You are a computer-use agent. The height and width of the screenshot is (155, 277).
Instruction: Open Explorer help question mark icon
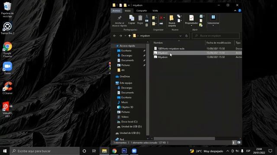pyautogui.click(x=239, y=10)
